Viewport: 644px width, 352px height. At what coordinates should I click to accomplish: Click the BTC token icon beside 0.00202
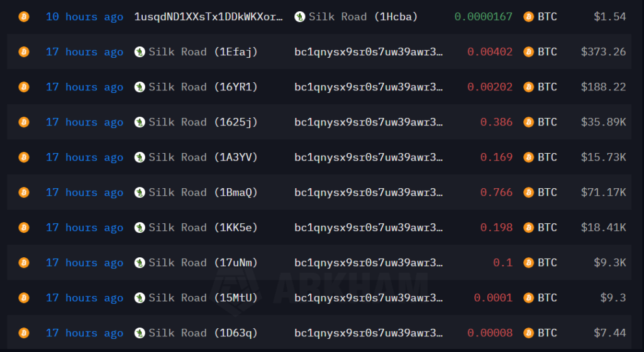point(528,87)
